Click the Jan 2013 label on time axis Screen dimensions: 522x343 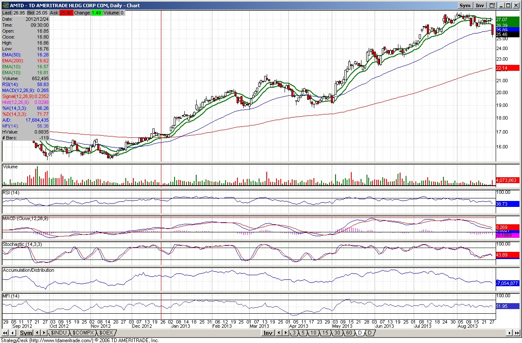(x=181, y=326)
